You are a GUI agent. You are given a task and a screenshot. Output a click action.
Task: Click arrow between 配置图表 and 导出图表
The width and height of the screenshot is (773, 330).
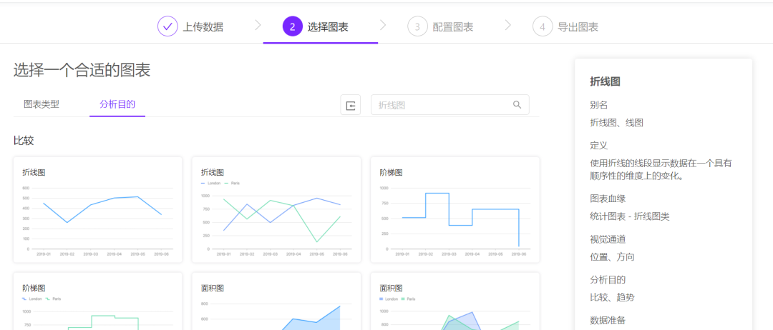tap(507, 26)
